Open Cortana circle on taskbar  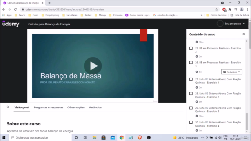coord(76,137)
